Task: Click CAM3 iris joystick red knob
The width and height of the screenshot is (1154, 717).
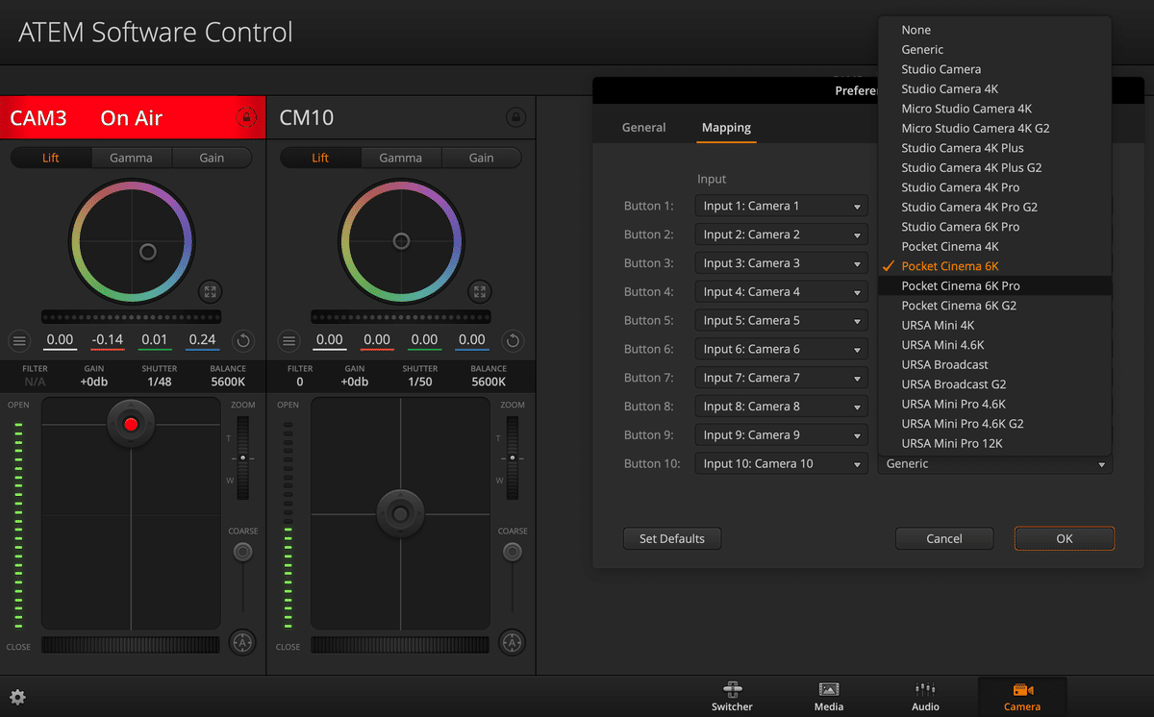Action: coord(131,424)
